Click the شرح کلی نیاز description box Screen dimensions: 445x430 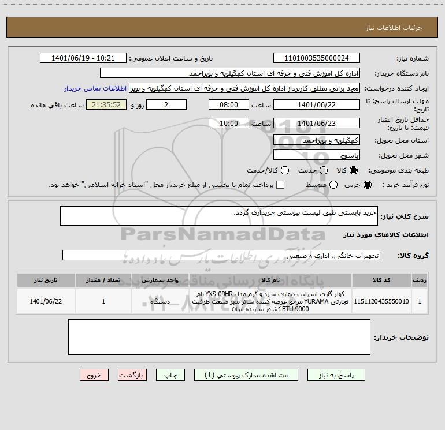click(219, 216)
